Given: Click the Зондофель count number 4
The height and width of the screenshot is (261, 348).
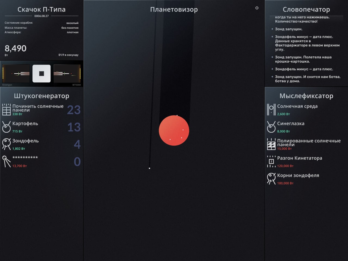Looking at the screenshot, I should pos(77,144).
